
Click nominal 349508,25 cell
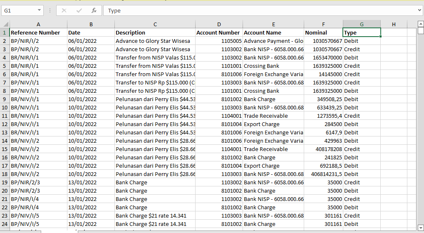point(323,99)
